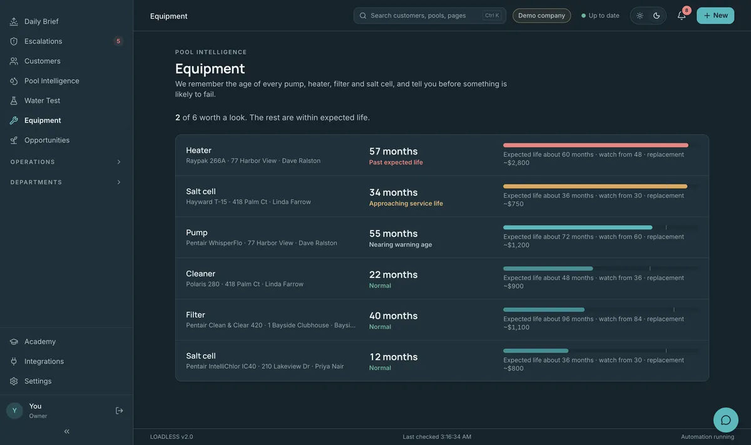Switch to light theme sun icon
Image resolution: width=751 pixels, height=445 pixels.
click(x=640, y=16)
